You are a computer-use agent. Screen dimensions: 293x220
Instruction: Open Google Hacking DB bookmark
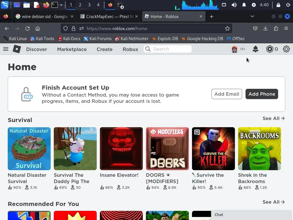(202, 39)
